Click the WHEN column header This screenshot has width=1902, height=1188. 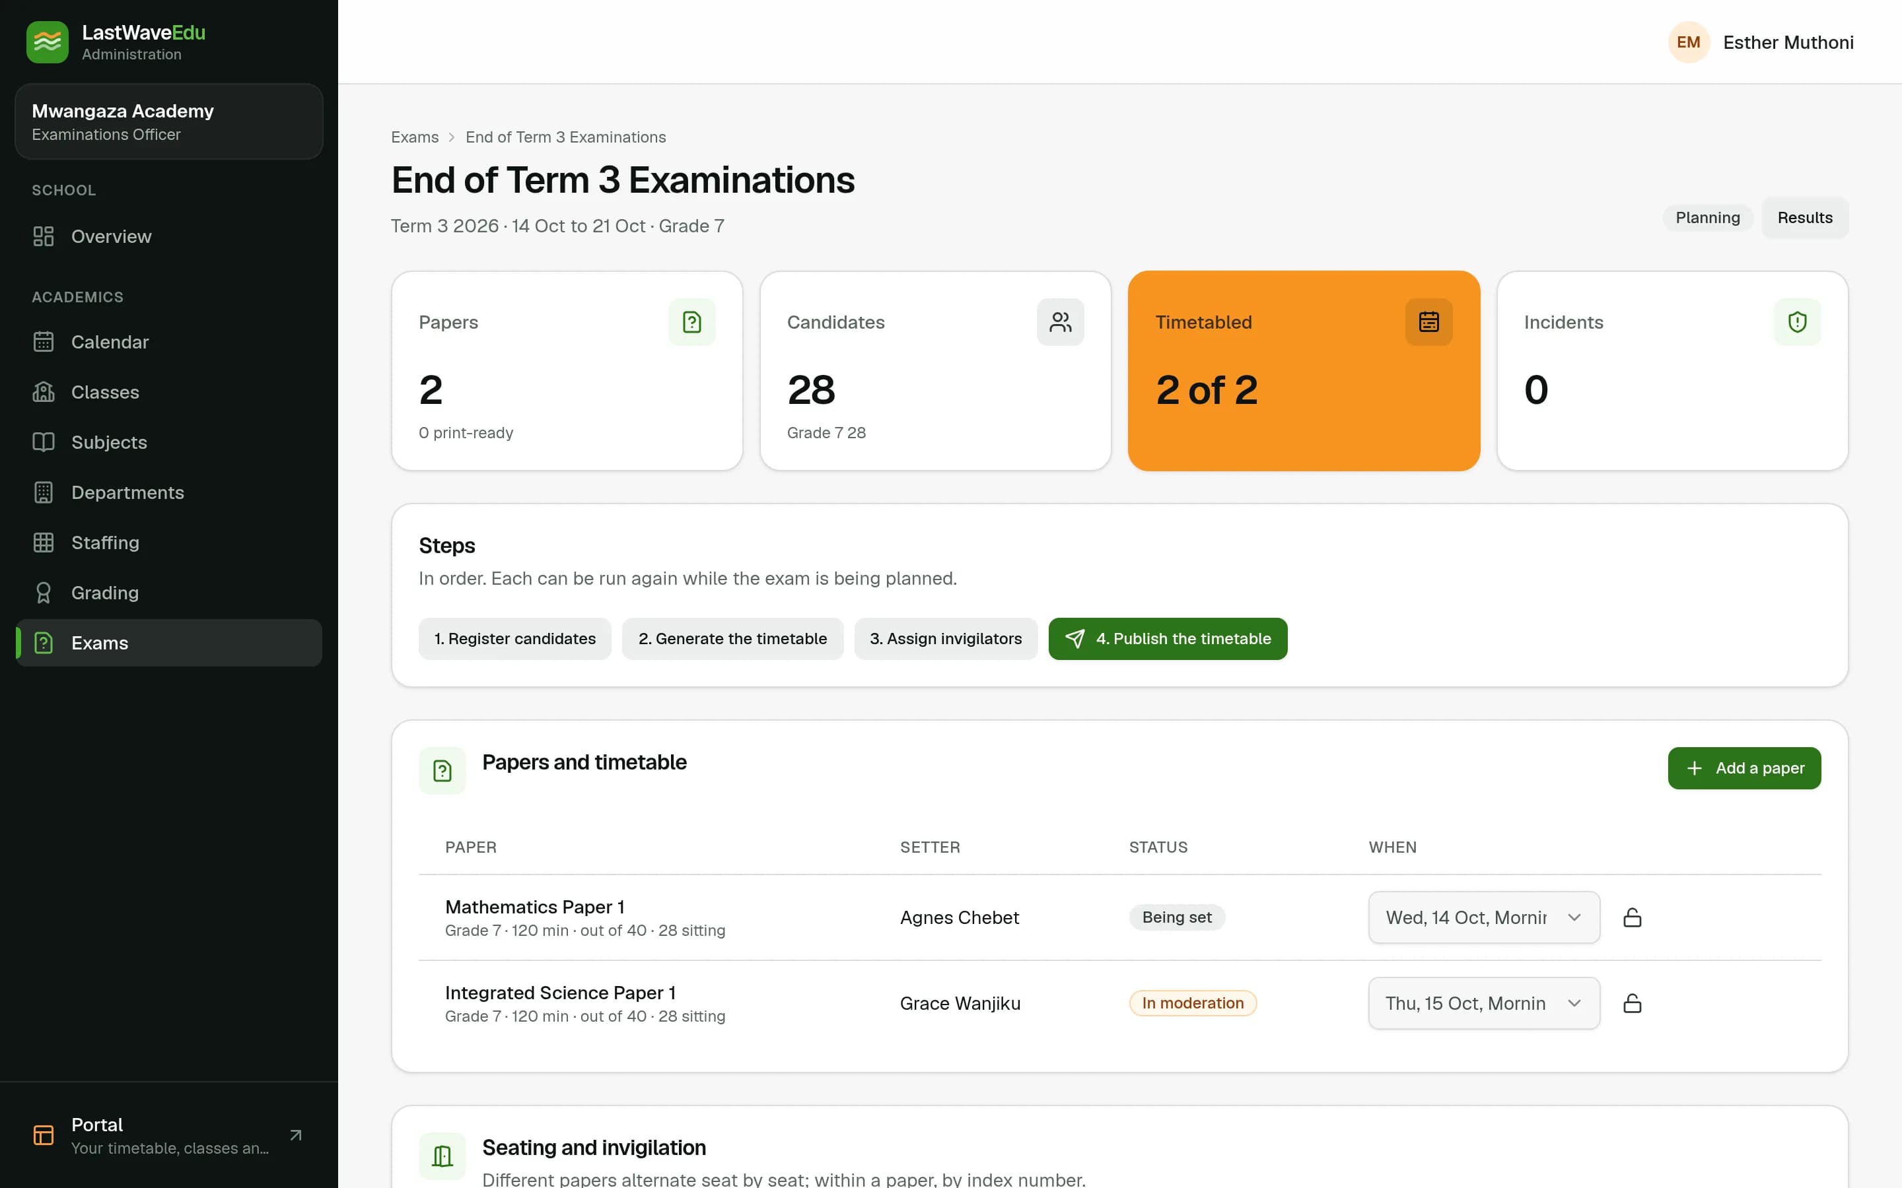tap(1392, 847)
